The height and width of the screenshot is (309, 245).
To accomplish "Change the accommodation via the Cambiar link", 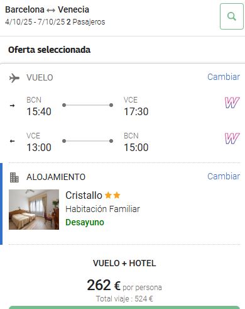I will click(224, 176).
